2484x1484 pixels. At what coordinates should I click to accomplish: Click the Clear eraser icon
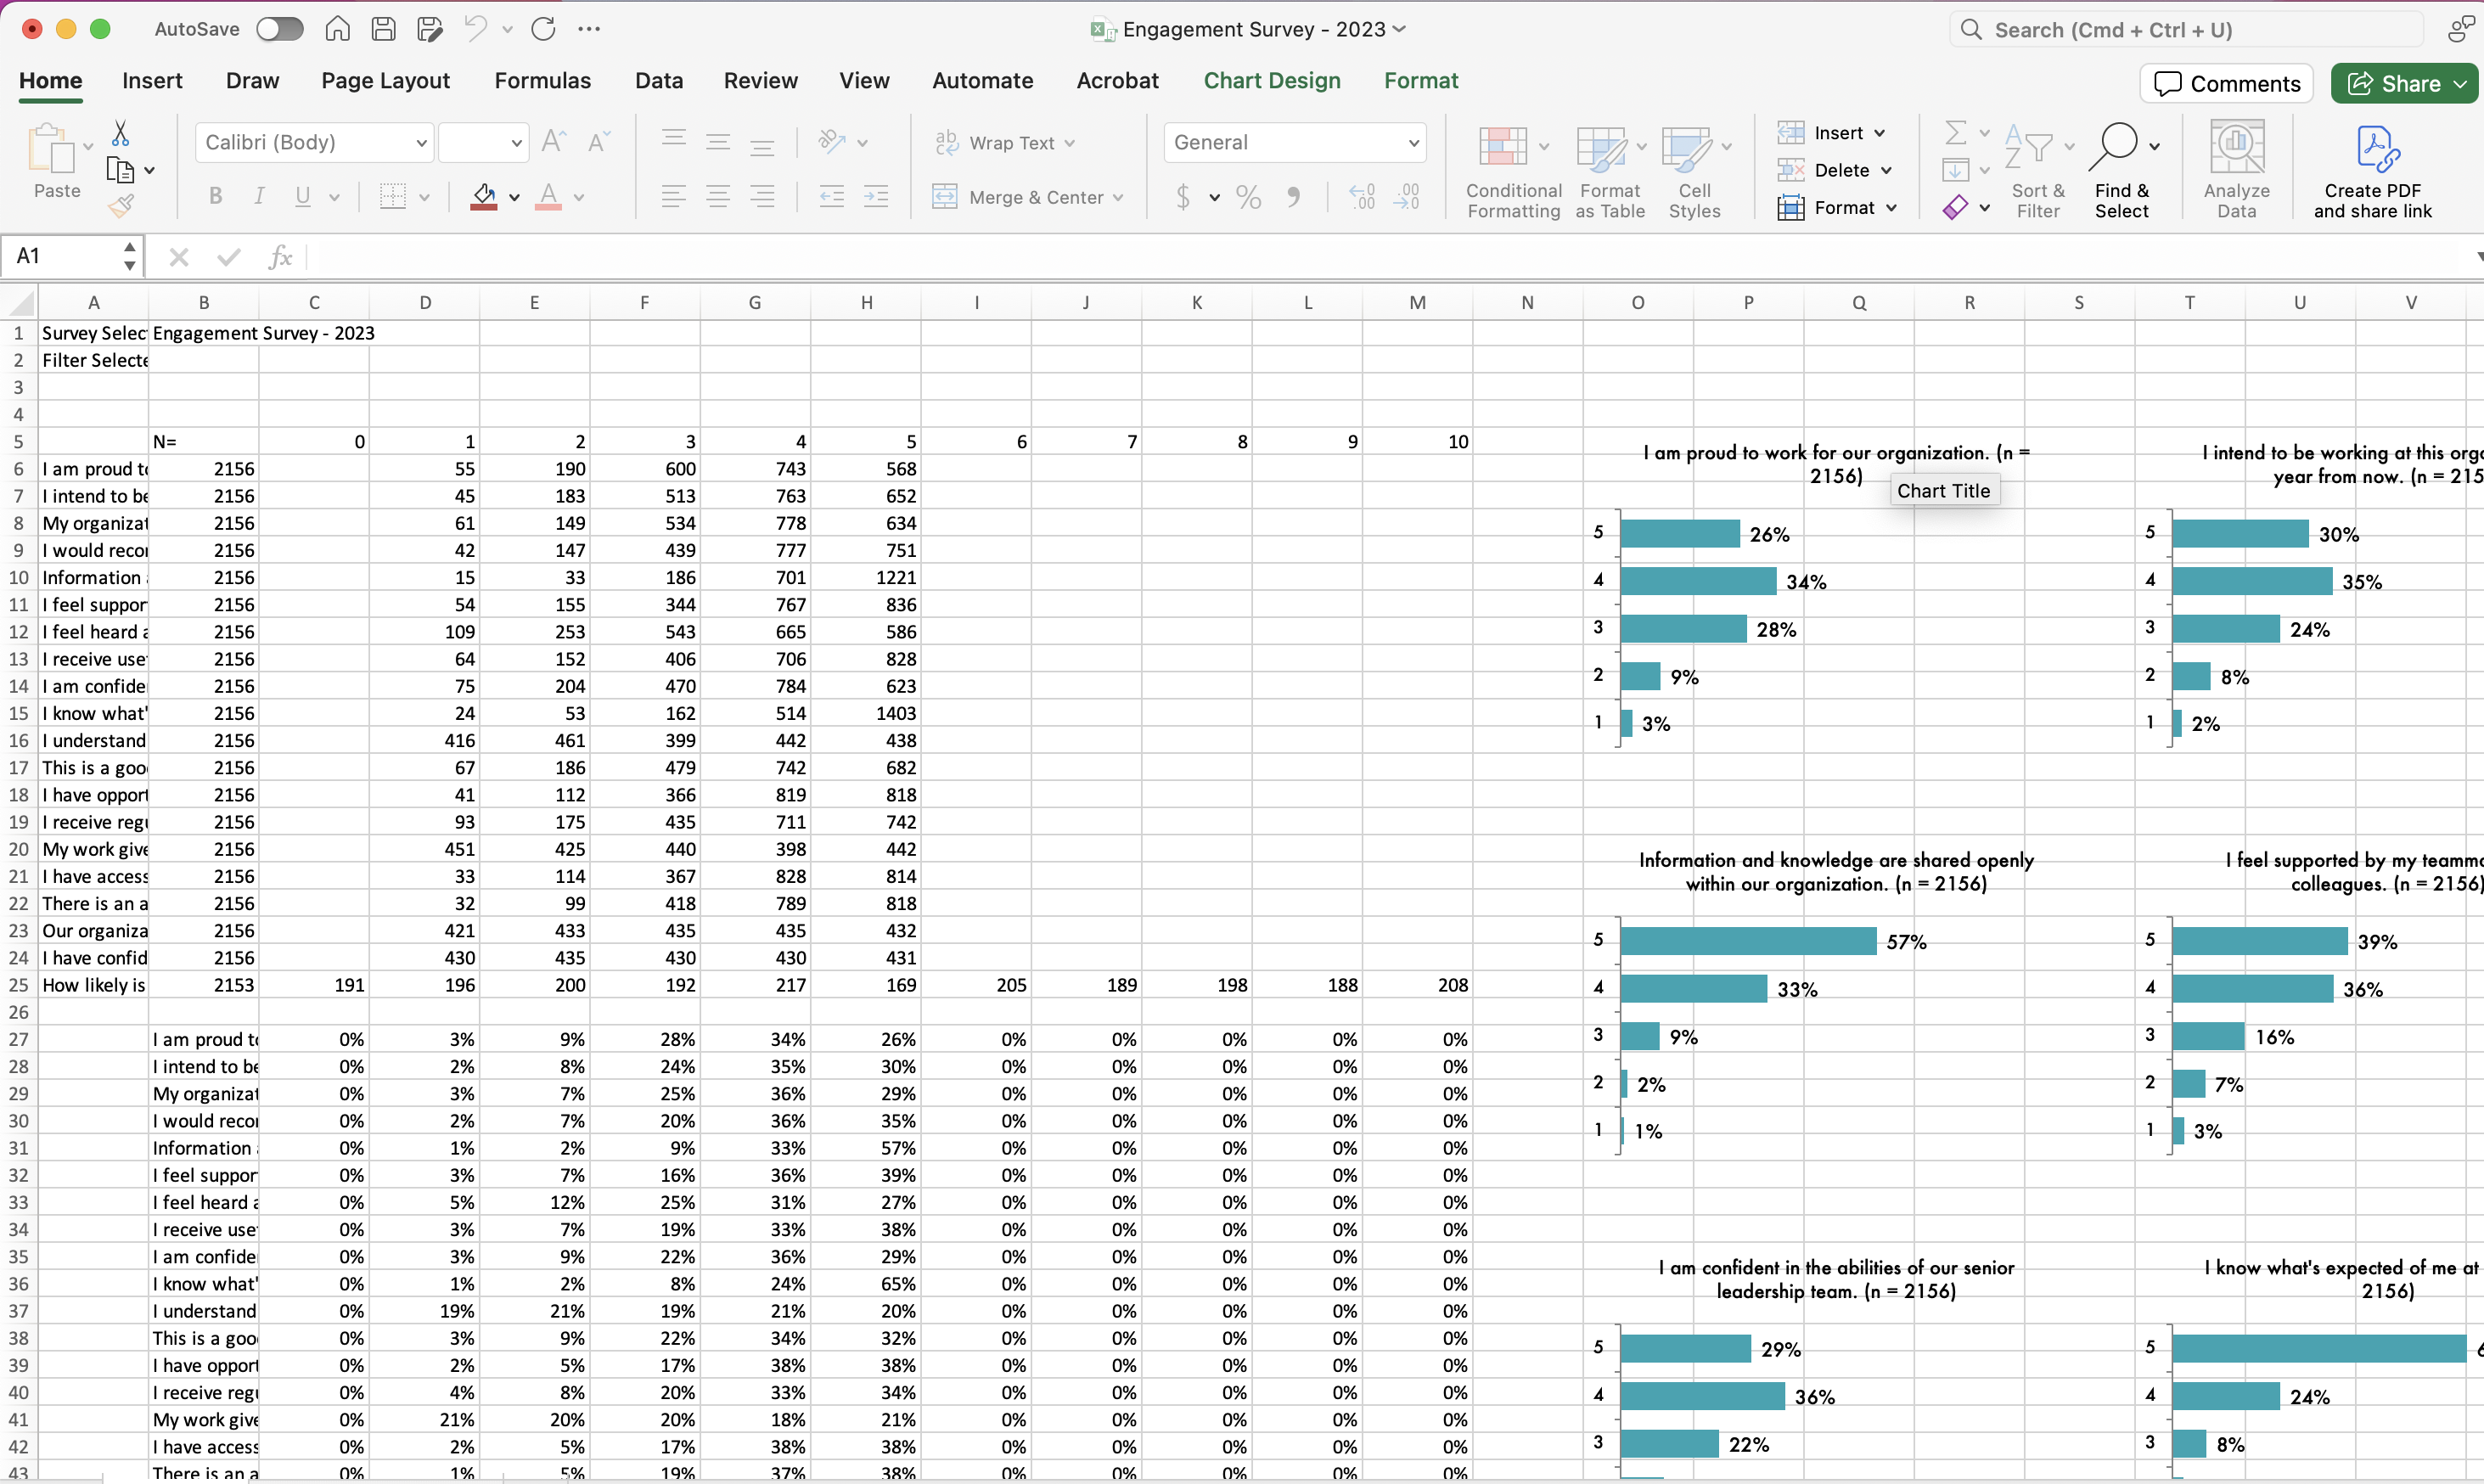coord(1956,207)
